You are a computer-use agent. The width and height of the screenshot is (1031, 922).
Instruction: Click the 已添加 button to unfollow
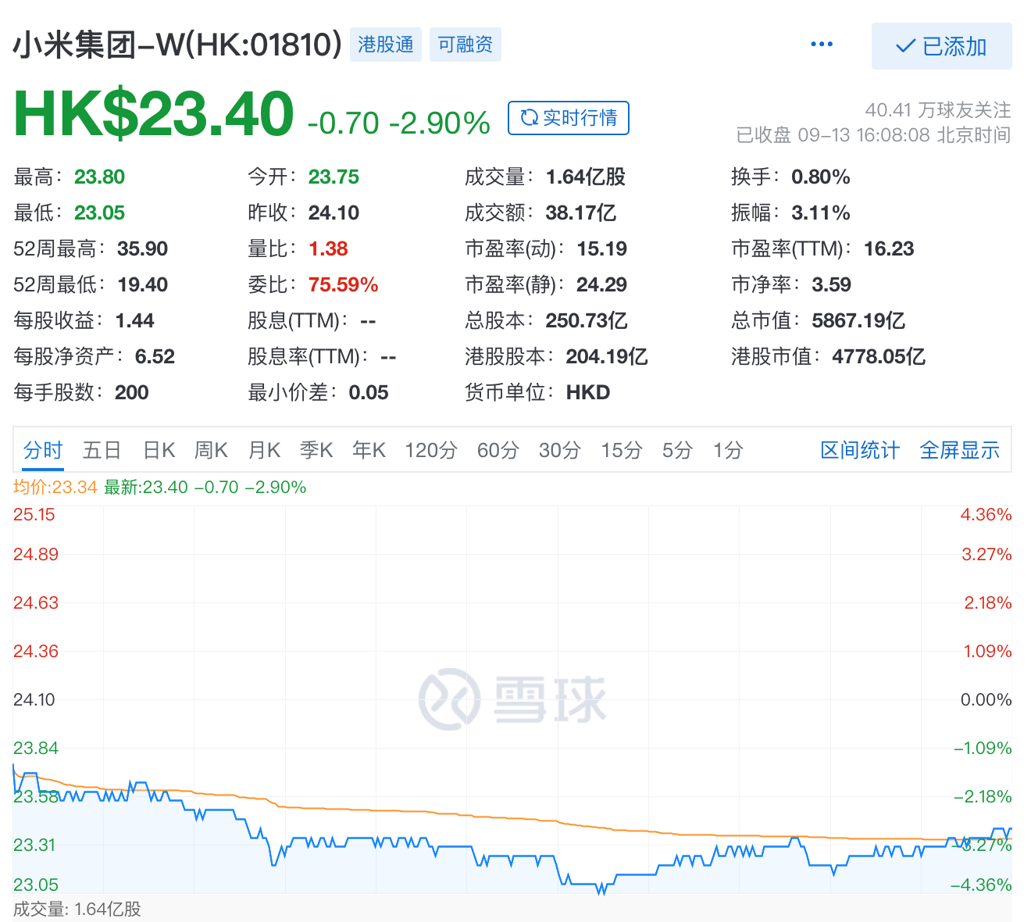click(x=941, y=45)
